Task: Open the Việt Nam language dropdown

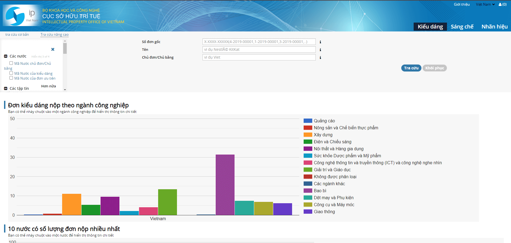Action: tap(485, 5)
